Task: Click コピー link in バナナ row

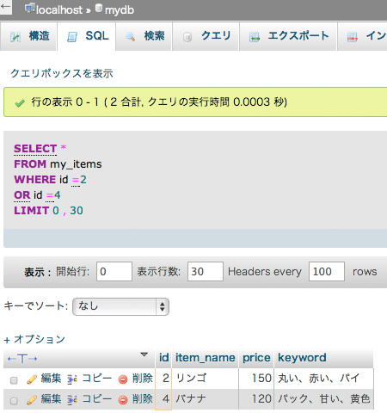Action: (97, 399)
